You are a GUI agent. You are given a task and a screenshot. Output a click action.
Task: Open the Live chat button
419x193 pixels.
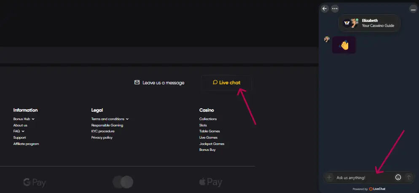pyautogui.click(x=226, y=83)
